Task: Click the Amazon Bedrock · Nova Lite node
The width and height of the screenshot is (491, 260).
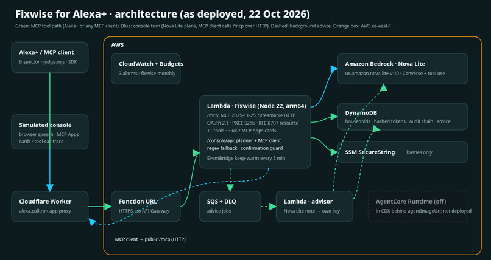Action: [x=403, y=69]
